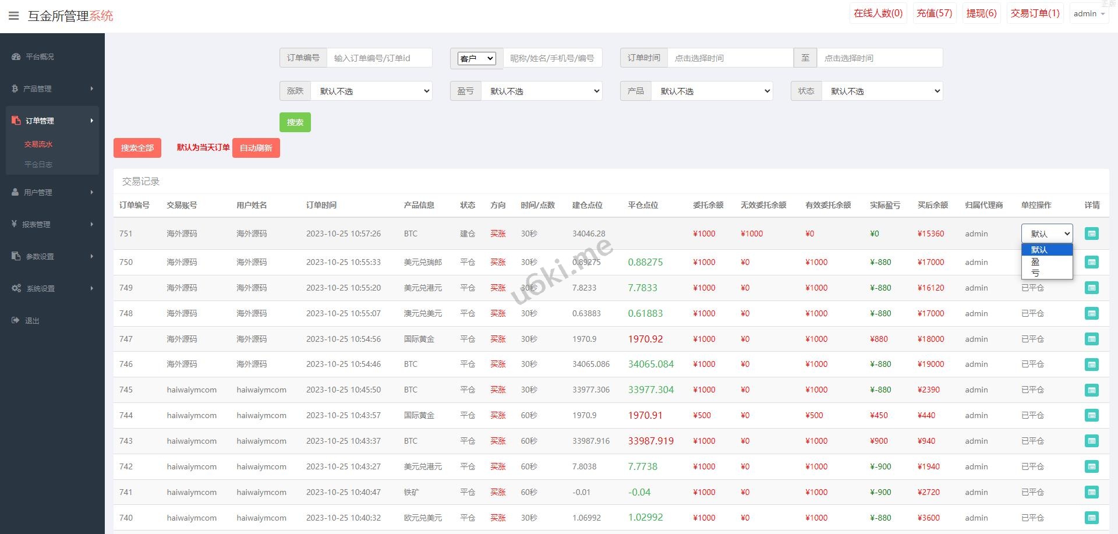Open 平仓日志 submenu item

38,164
